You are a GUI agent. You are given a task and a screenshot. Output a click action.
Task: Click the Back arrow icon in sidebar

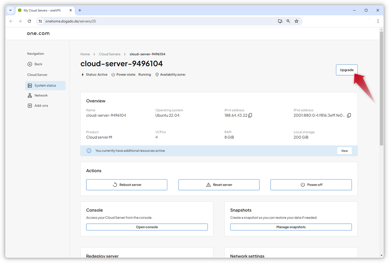(30, 64)
